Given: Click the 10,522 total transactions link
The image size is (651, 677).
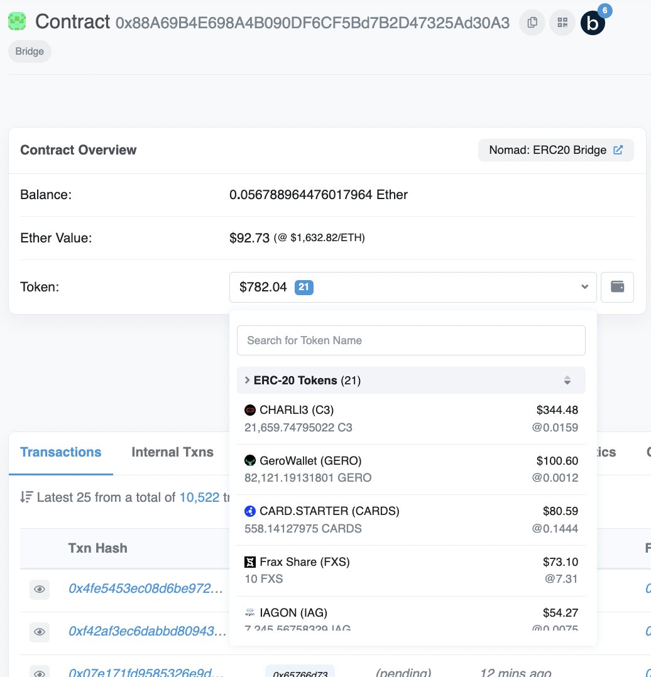Looking at the screenshot, I should click(x=199, y=497).
